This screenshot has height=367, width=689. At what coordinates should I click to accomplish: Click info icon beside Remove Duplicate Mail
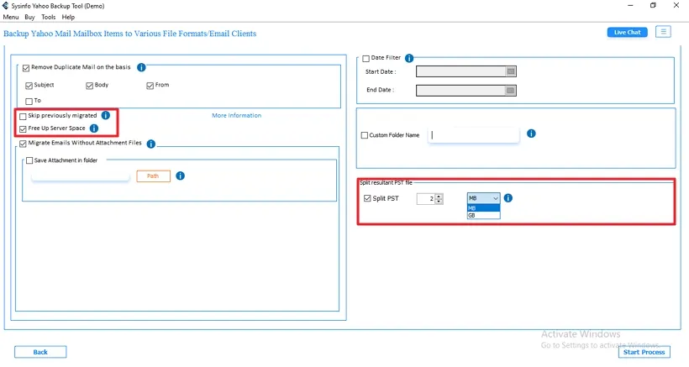[141, 67]
